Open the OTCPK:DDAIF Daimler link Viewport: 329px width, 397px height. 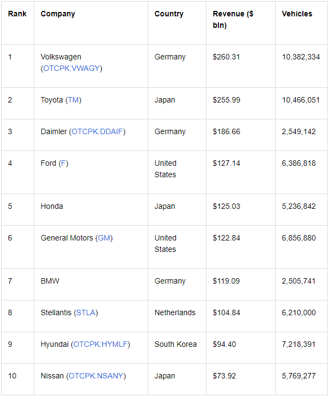tap(97, 131)
